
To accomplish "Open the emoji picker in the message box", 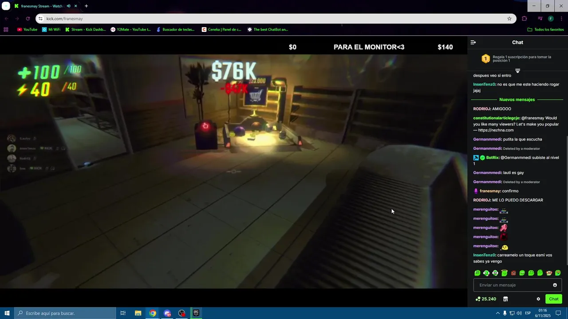I will [555, 285].
